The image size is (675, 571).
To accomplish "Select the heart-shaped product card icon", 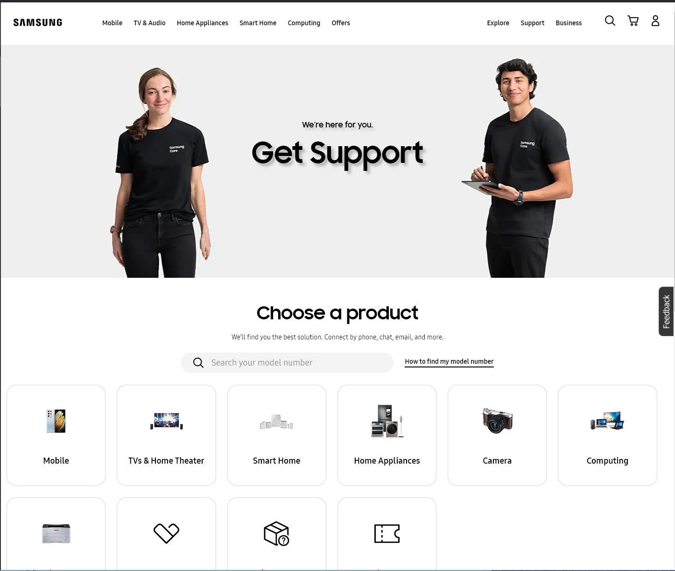I will pos(166,533).
